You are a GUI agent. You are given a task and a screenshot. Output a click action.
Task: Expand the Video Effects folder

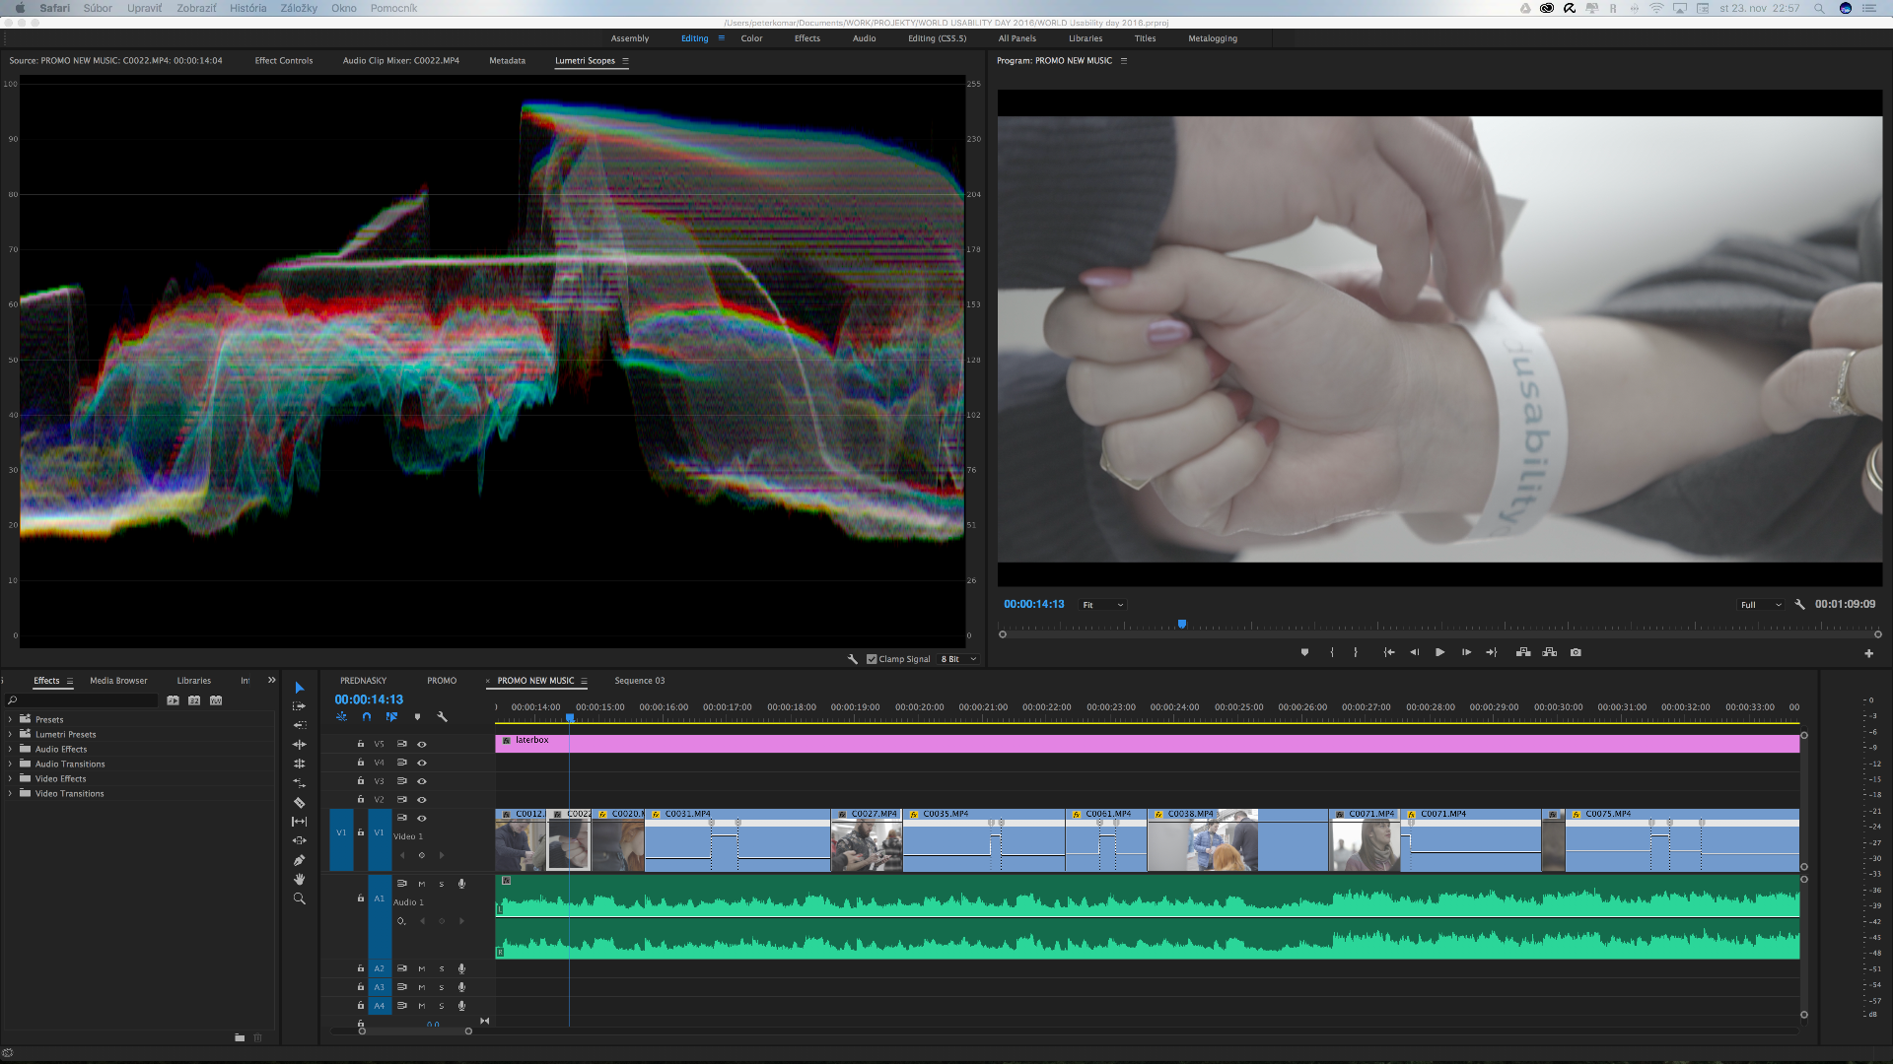point(10,778)
